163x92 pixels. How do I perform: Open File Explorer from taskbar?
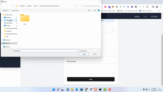click(72, 89)
